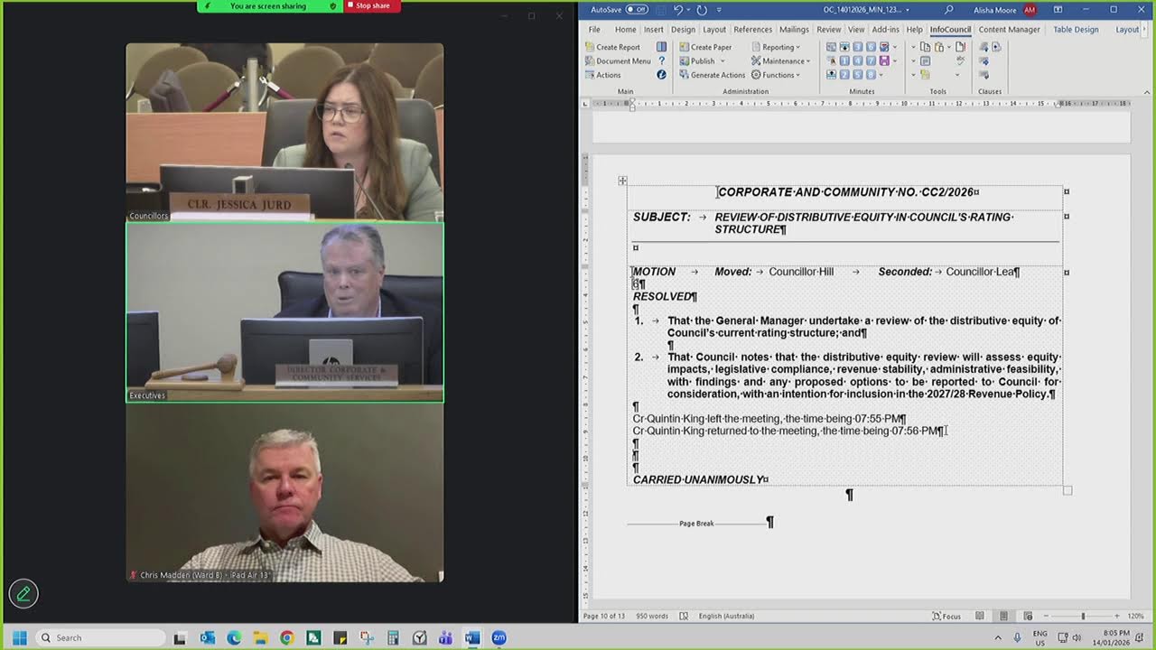Toggle the AutoSave switch in Word
This screenshot has height=650, width=1156.
click(x=638, y=10)
